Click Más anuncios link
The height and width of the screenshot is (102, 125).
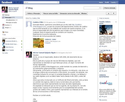pos(103,100)
